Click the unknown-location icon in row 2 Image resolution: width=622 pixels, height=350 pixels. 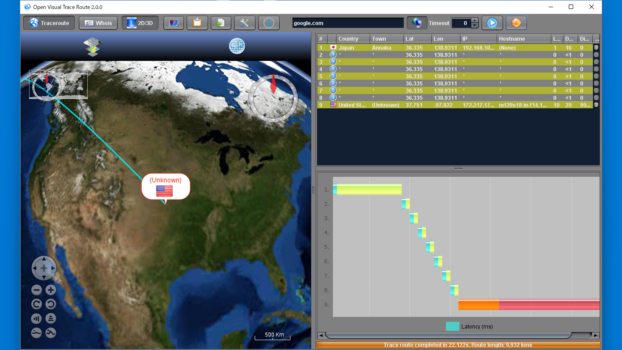coord(333,55)
